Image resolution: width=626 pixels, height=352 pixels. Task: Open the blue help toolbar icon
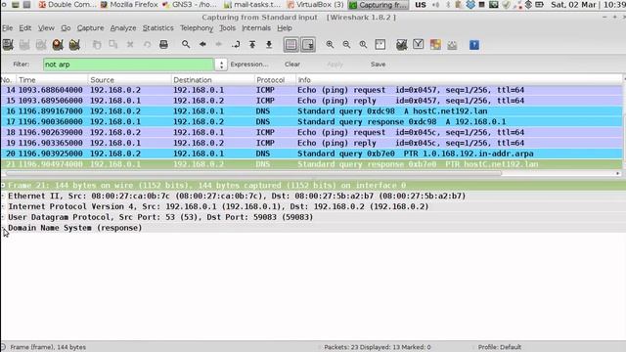[x=473, y=45]
